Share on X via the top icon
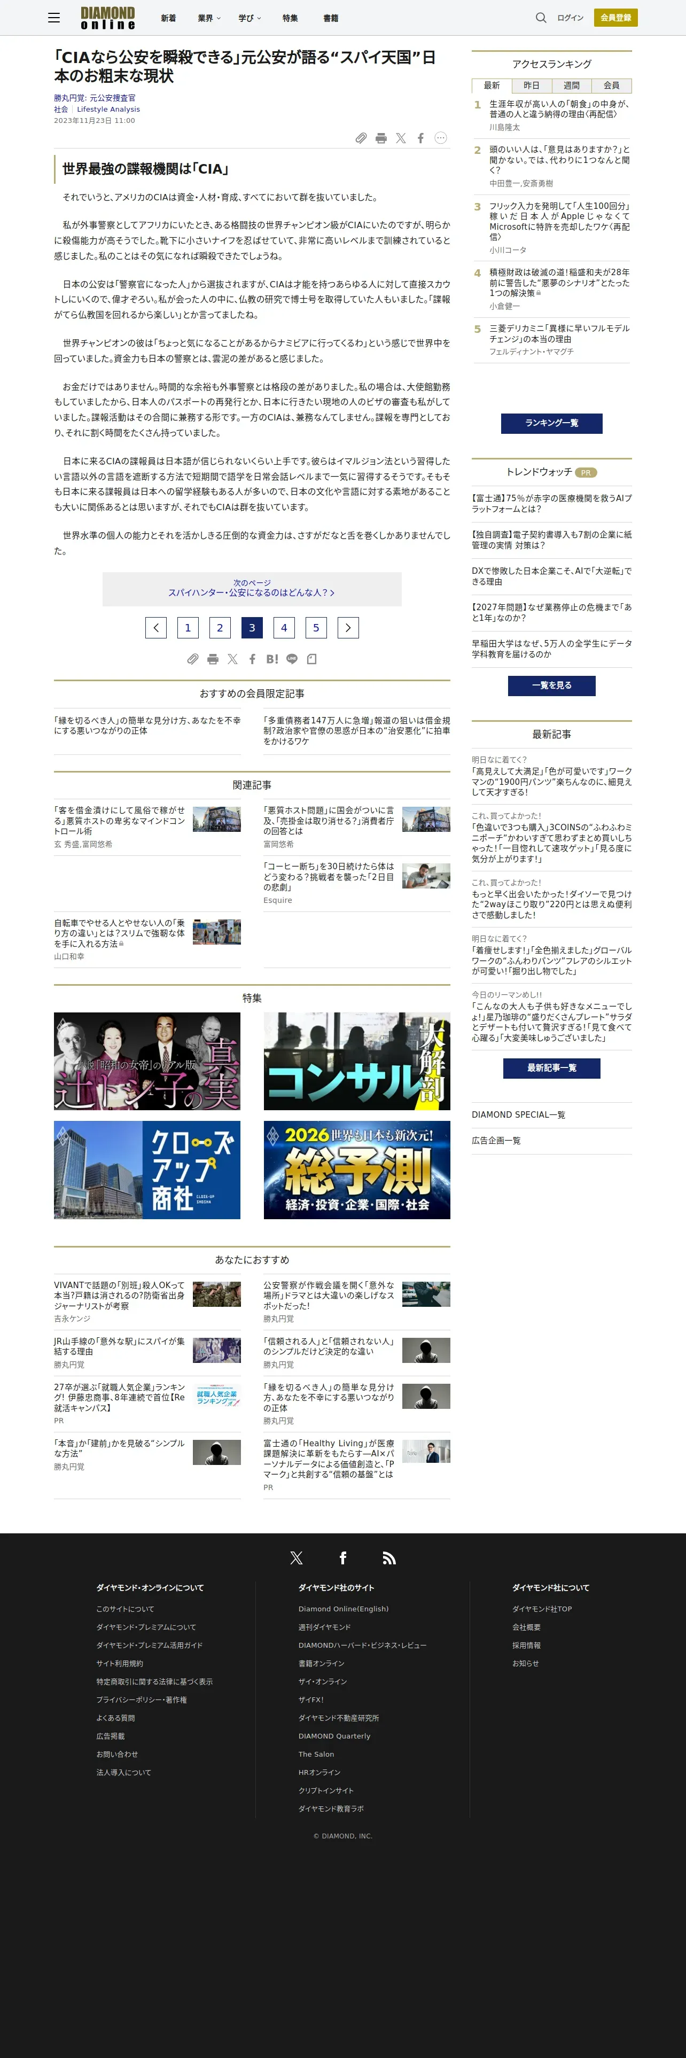 coord(401,138)
